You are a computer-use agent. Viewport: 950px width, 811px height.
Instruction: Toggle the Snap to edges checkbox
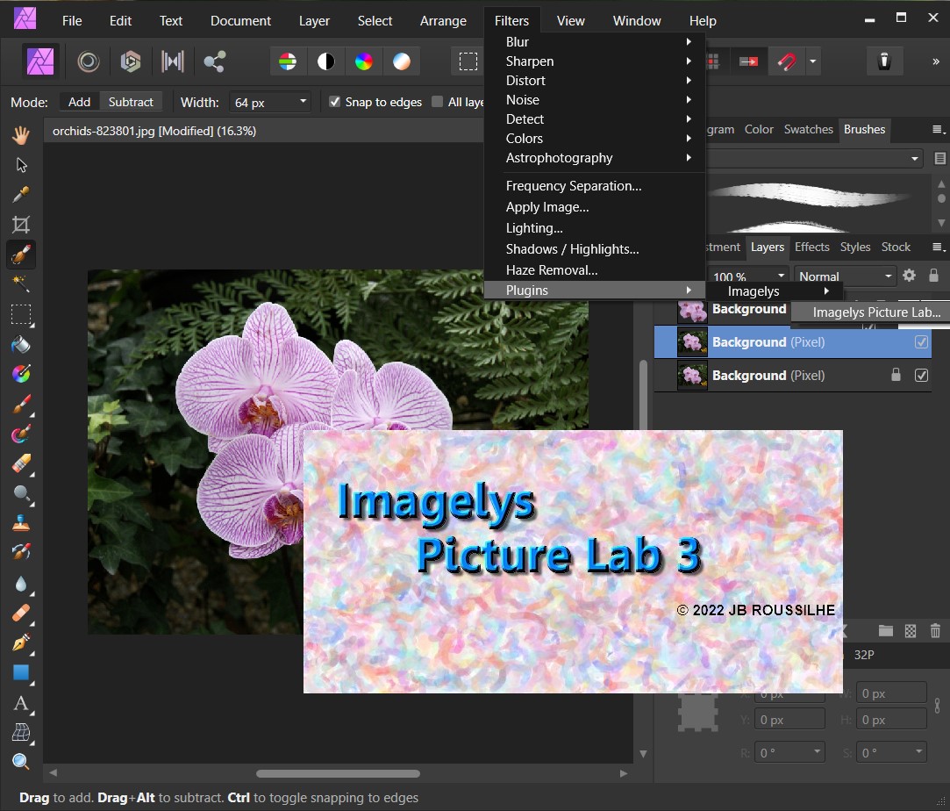[334, 101]
